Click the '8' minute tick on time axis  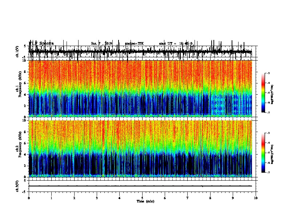click(210, 198)
